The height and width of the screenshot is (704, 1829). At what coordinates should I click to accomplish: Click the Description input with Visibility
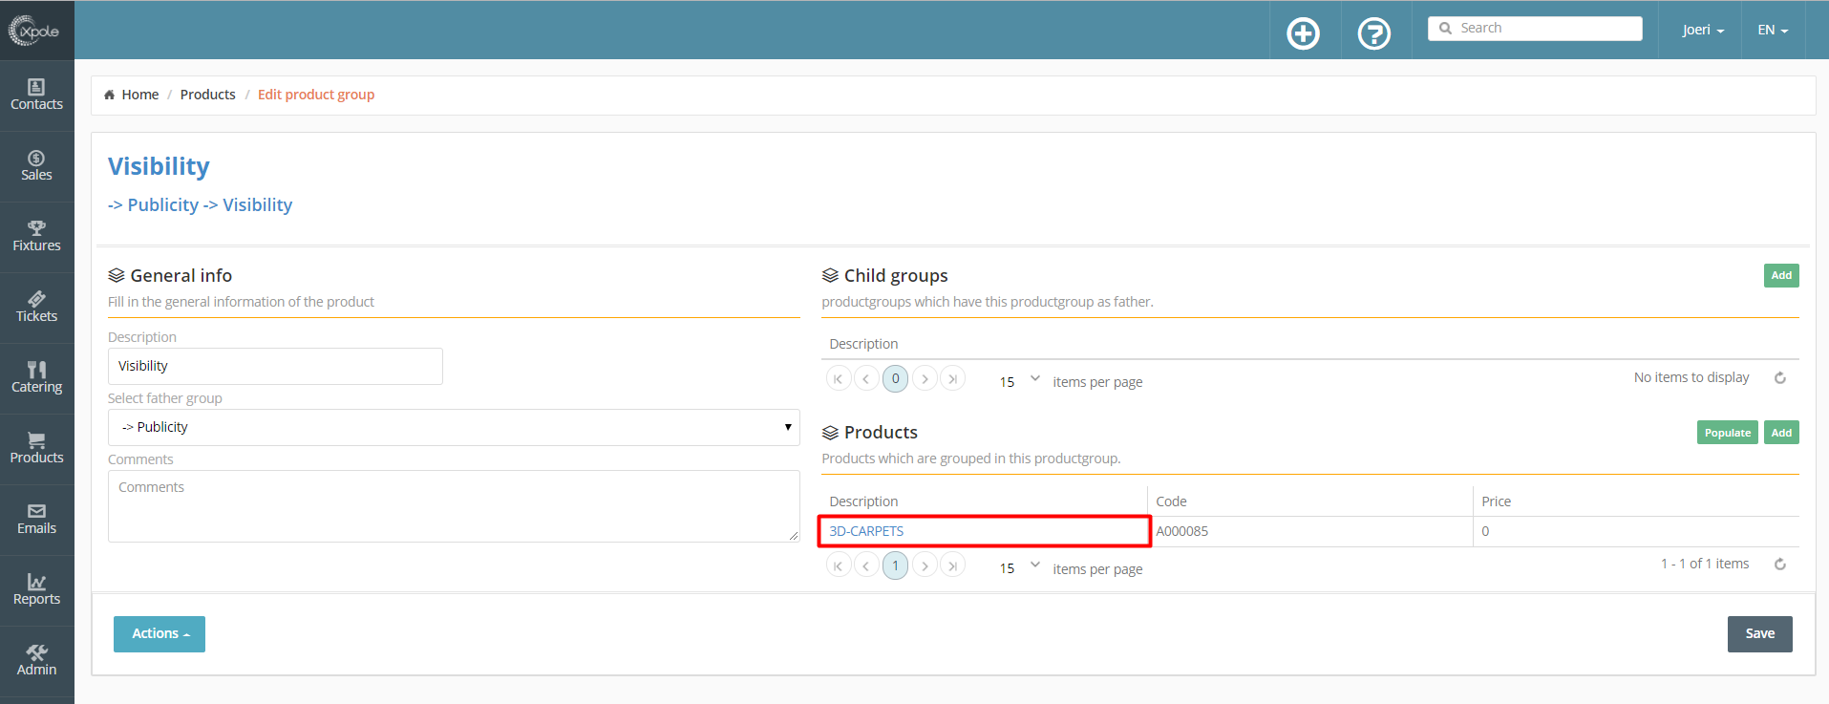pyautogui.click(x=275, y=366)
